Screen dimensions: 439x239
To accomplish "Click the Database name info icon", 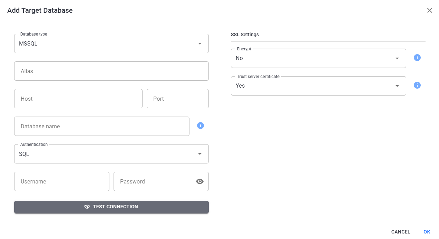I will (x=201, y=126).
